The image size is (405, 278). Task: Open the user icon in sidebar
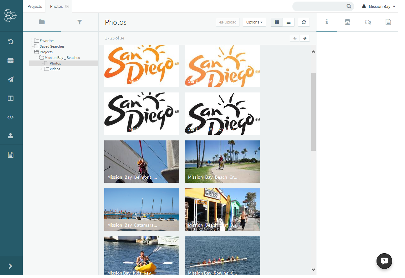pyautogui.click(x=11, y=136)
